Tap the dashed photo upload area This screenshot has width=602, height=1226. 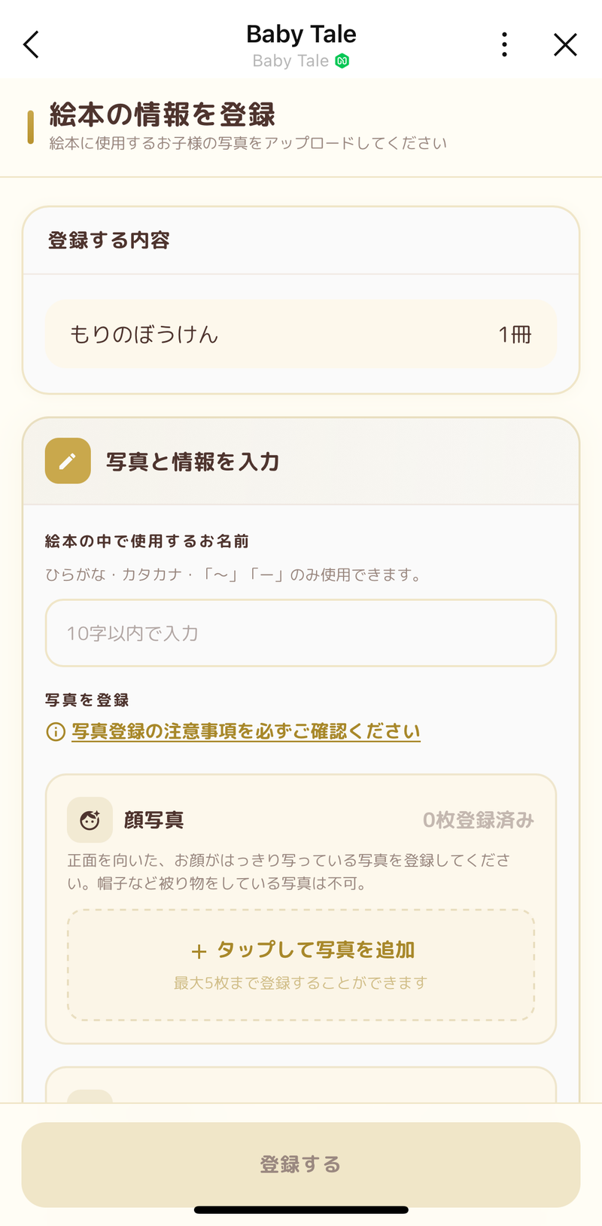[x=301, y=965]
